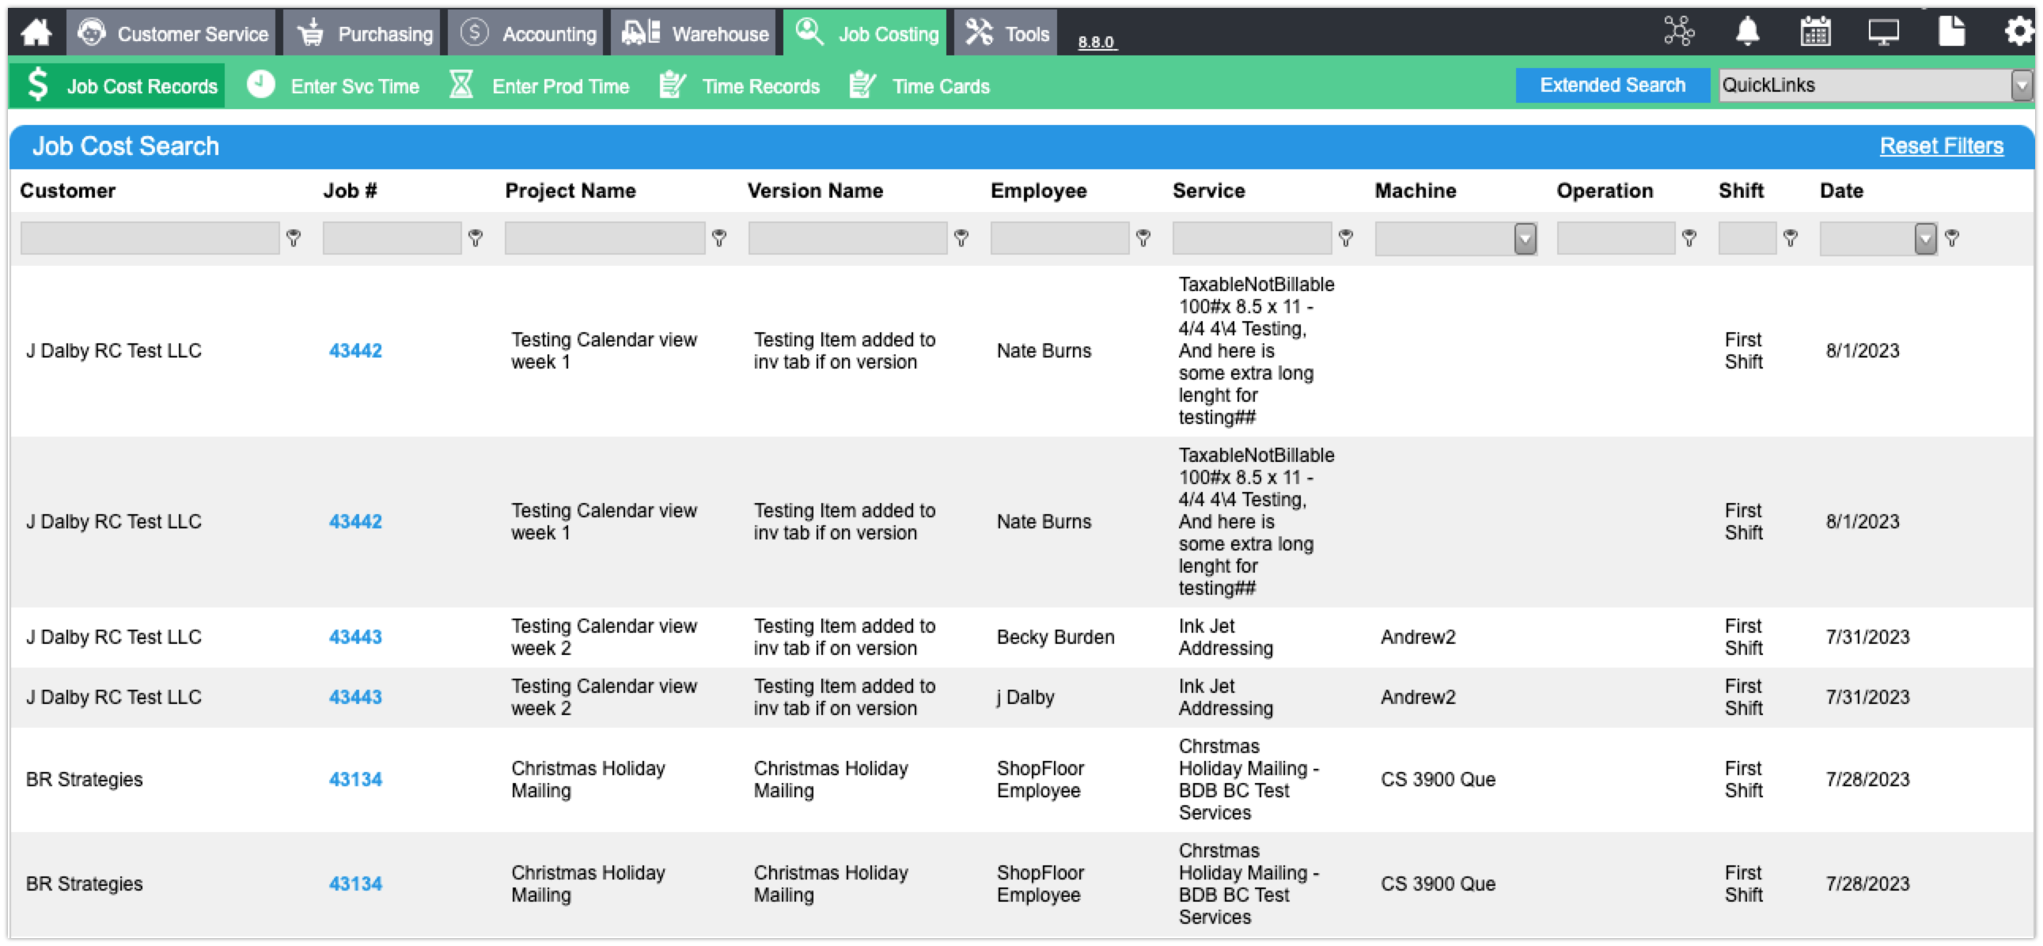This screenshot has width=2043, height=946.
Task: Open the document page icon
Action: coord(1952,32)
